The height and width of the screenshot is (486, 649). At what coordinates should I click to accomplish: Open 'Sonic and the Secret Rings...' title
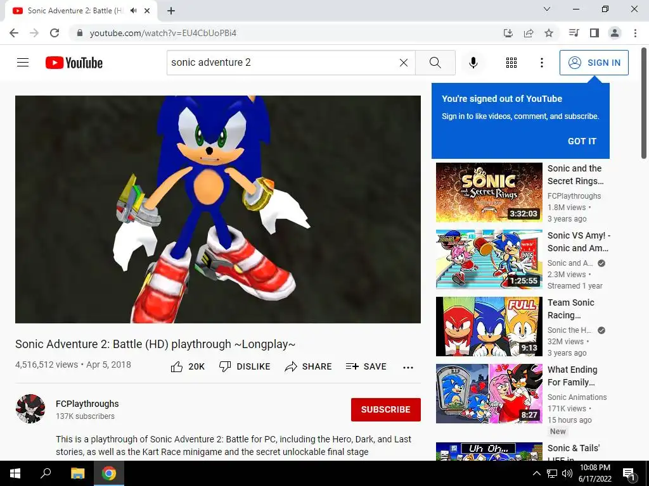[x=575, y=175]
